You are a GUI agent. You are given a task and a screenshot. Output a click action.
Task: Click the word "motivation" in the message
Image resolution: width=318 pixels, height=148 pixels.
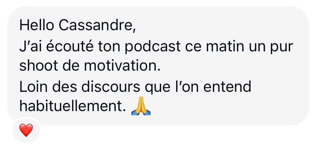(122, 66)
